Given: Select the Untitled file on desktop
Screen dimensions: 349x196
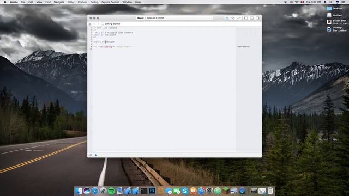Looking at the screenshot, I should click(x=334, y=15).
